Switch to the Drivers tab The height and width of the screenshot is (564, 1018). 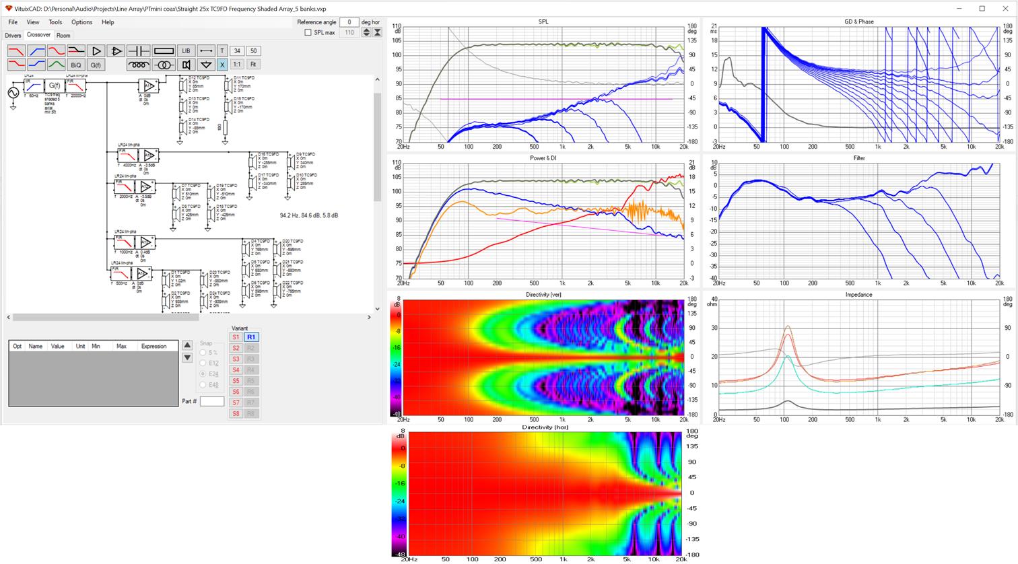pos(13,36)
